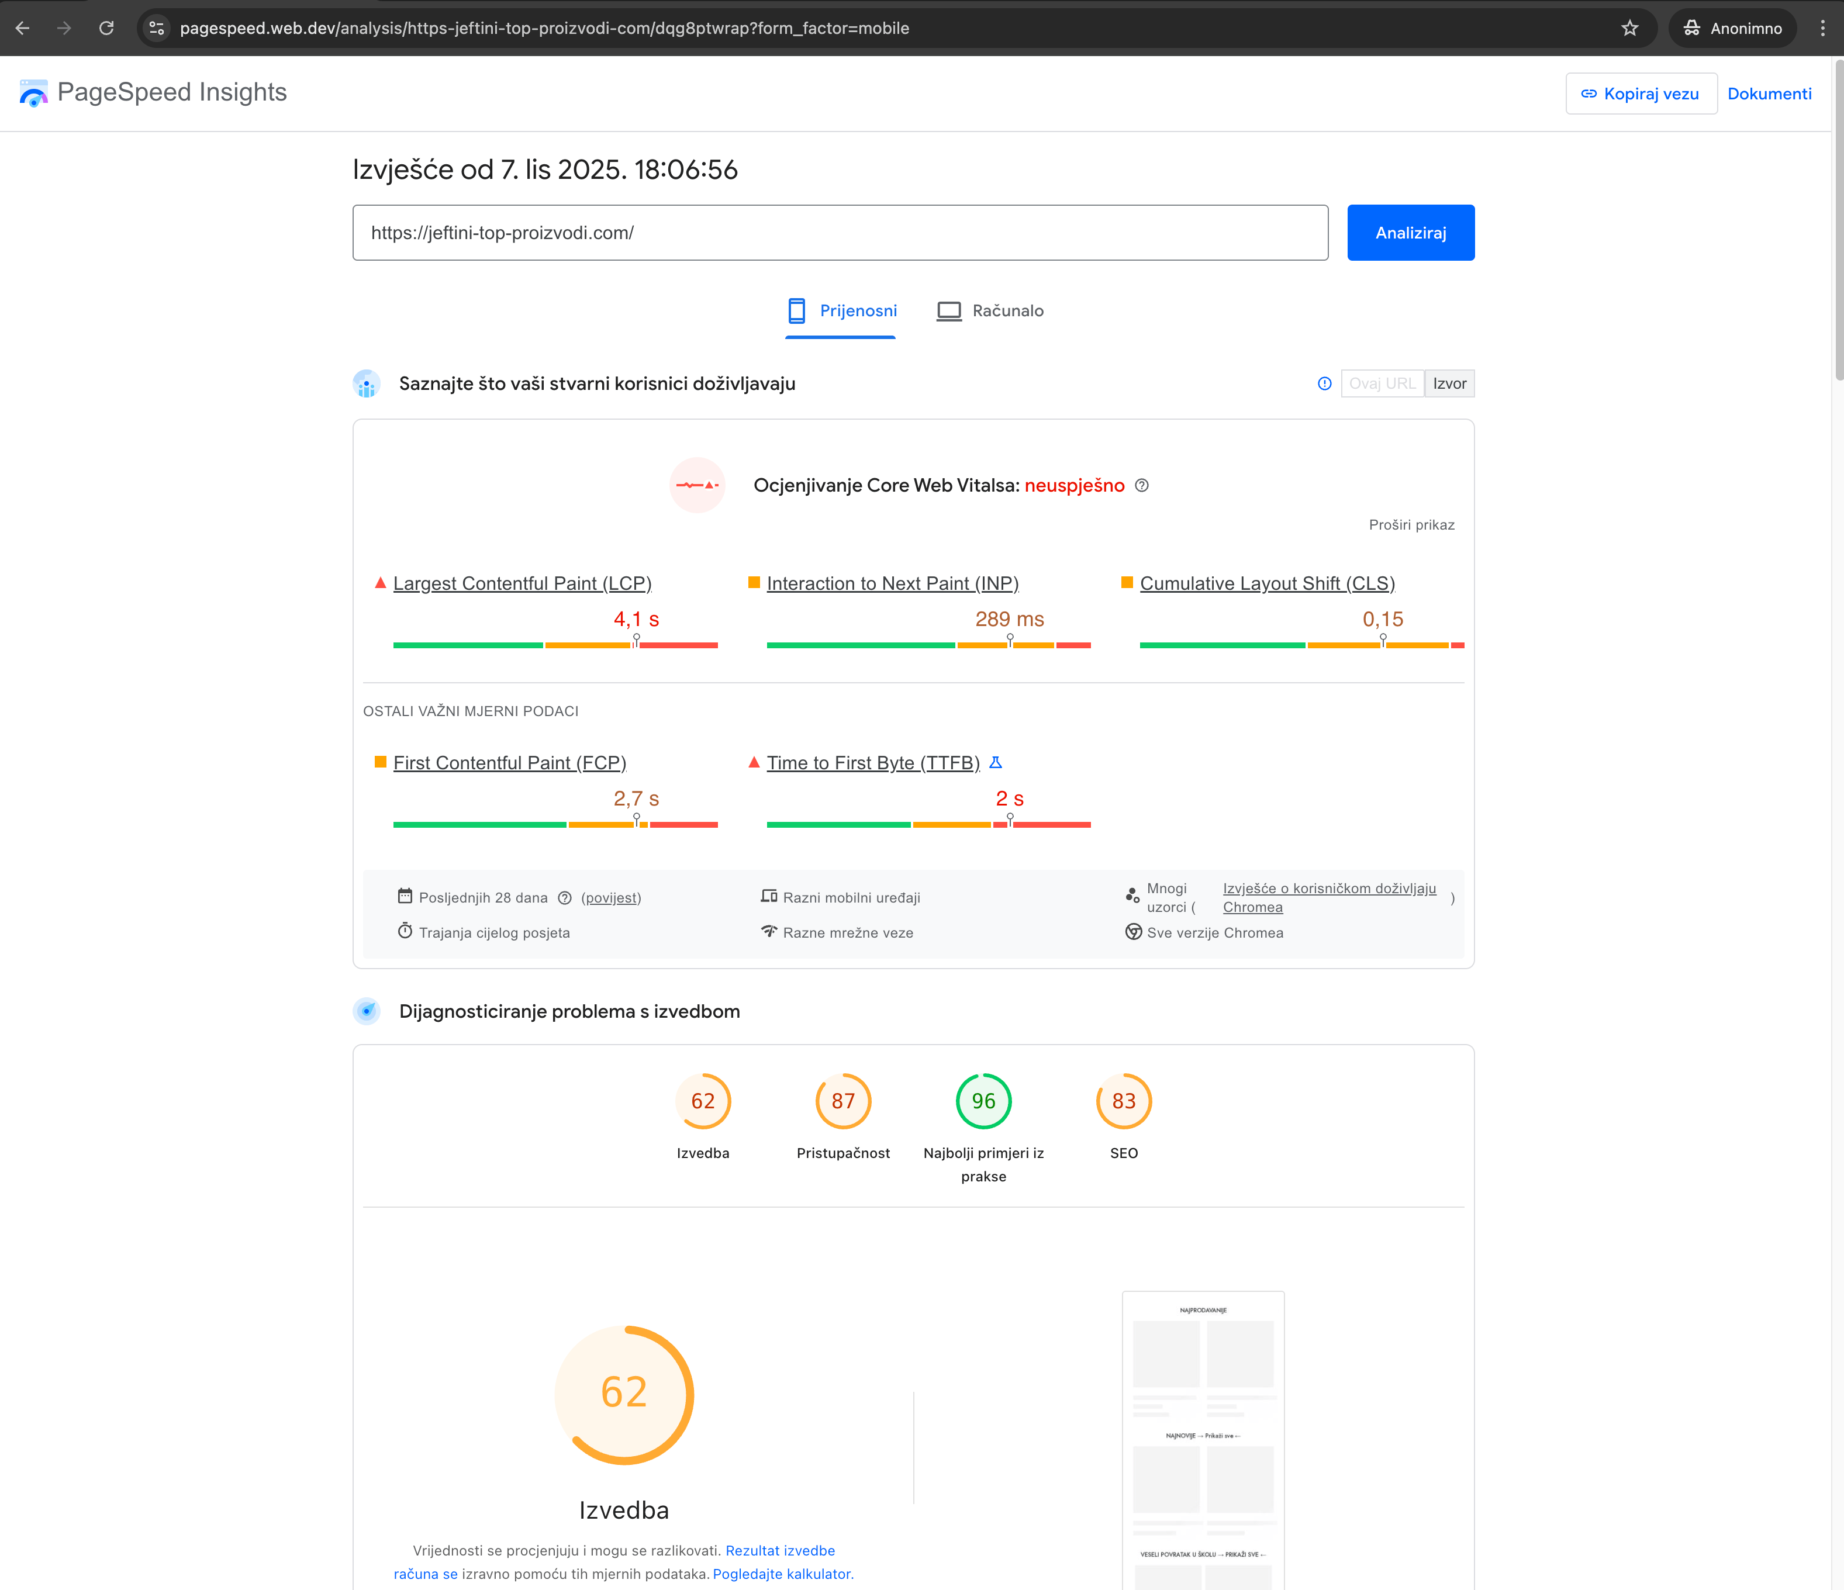Image resolution: width=1844 pixels, height=1590 pixels.
Task: Switch to the Računalo tab
Action: pos(990,310)
